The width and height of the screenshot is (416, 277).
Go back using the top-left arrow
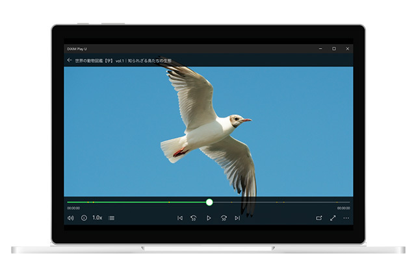point(70,60)
